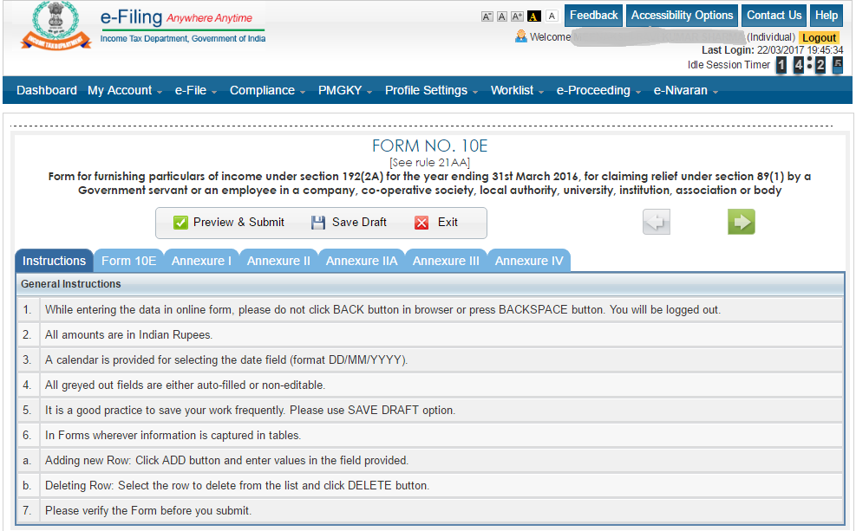The image size is (856, 531).
Task: Switch to the Annexure IV tab
Action: pos(529,261)
